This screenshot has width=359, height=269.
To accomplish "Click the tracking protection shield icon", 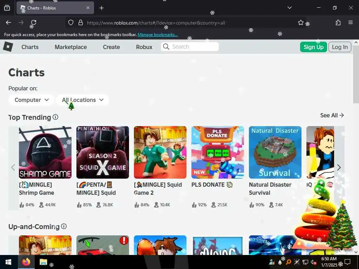I will (71, 22).
